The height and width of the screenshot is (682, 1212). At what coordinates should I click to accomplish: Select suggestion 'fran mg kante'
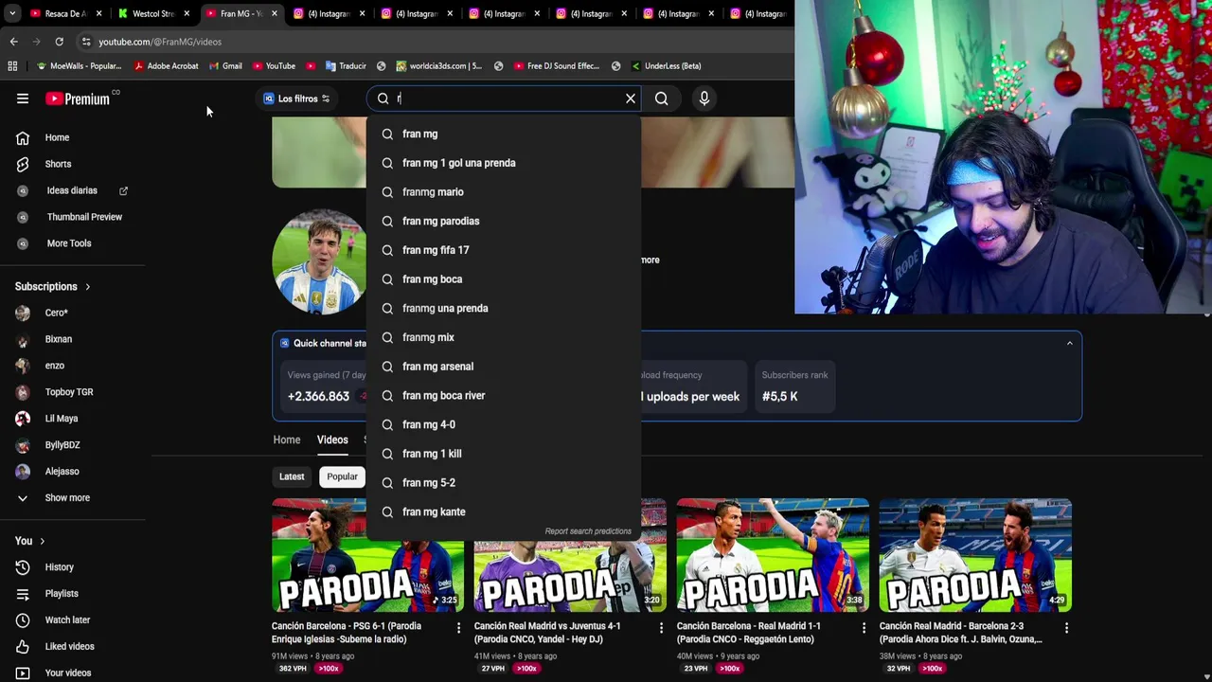coord(504,512)
